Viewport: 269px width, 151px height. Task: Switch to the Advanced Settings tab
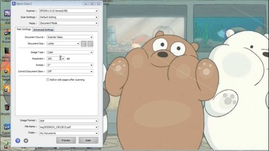tap(43, 30)
